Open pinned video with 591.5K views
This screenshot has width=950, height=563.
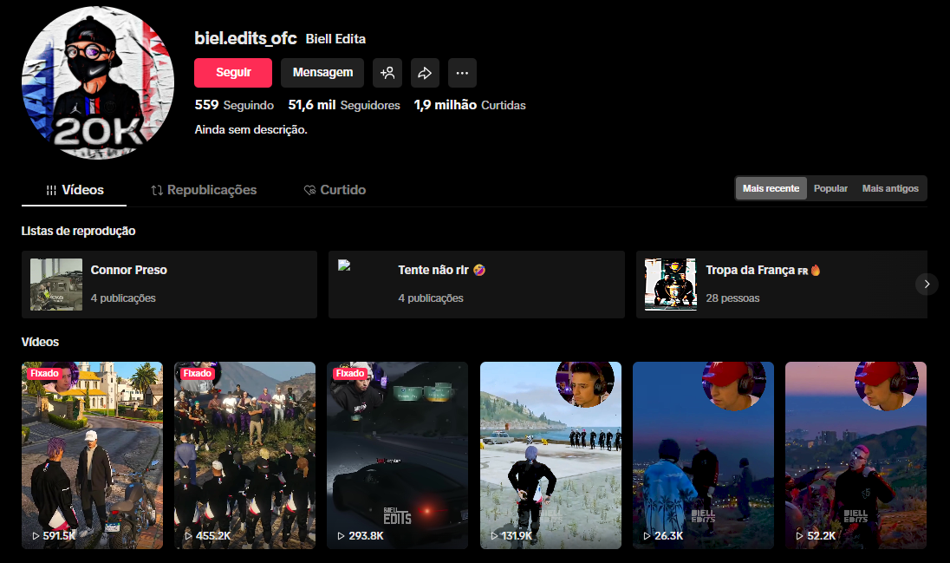tap(92, 455)
